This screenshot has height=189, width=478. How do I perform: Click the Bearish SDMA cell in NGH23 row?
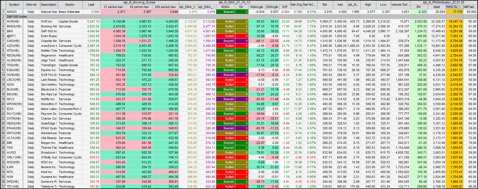click(x=225, y=12)
